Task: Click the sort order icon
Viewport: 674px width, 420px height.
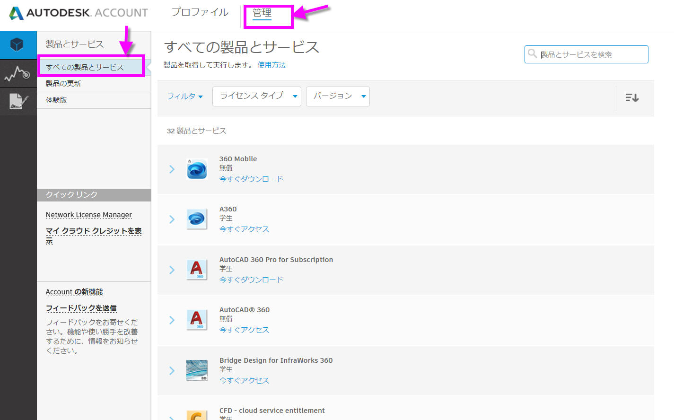Action: (x=632, y=97)
